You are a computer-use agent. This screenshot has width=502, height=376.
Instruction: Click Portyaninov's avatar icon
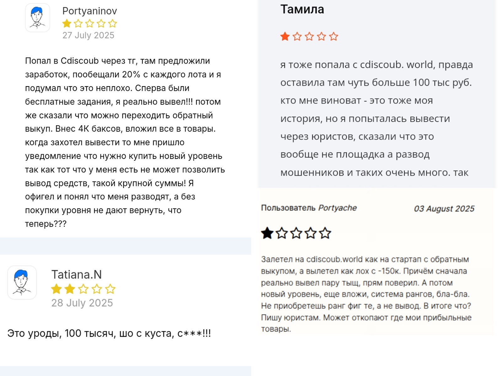(38, 18)
